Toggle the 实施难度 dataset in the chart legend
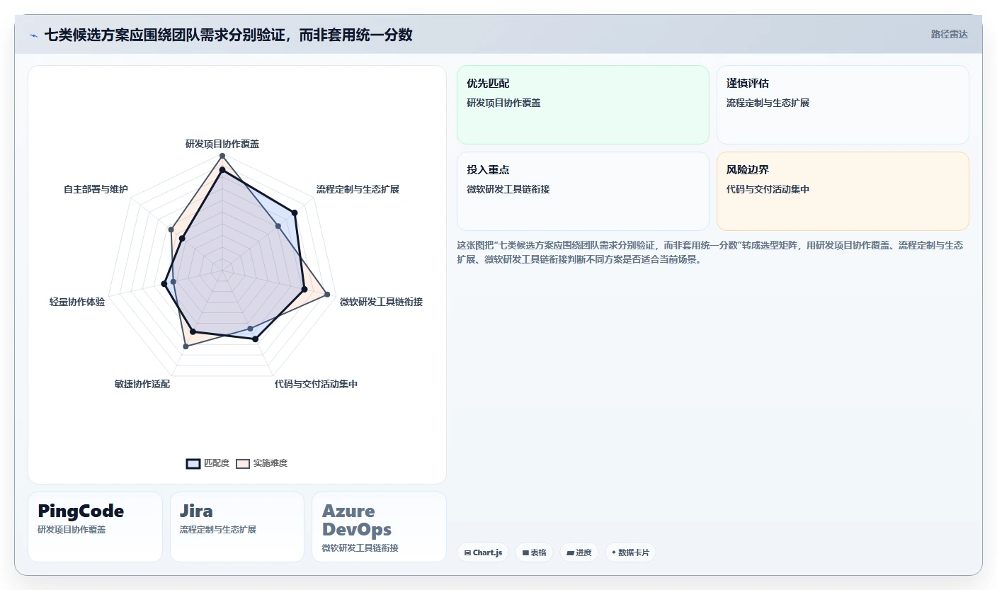997x590 pixels. click(262, 463)
